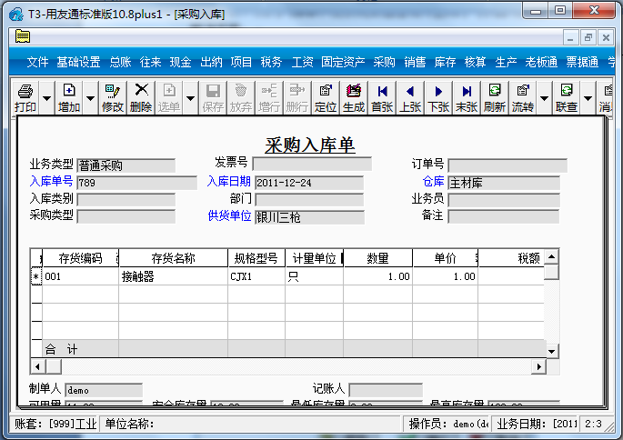Click the 打印 print toolbar icon
The height and width of the screenshot is (440, 623).
coord(25,98)
